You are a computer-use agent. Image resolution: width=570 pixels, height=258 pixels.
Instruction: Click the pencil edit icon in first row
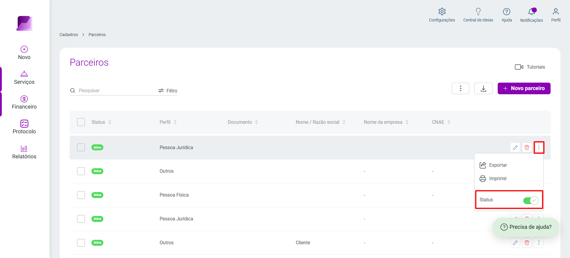click(515, 147)
